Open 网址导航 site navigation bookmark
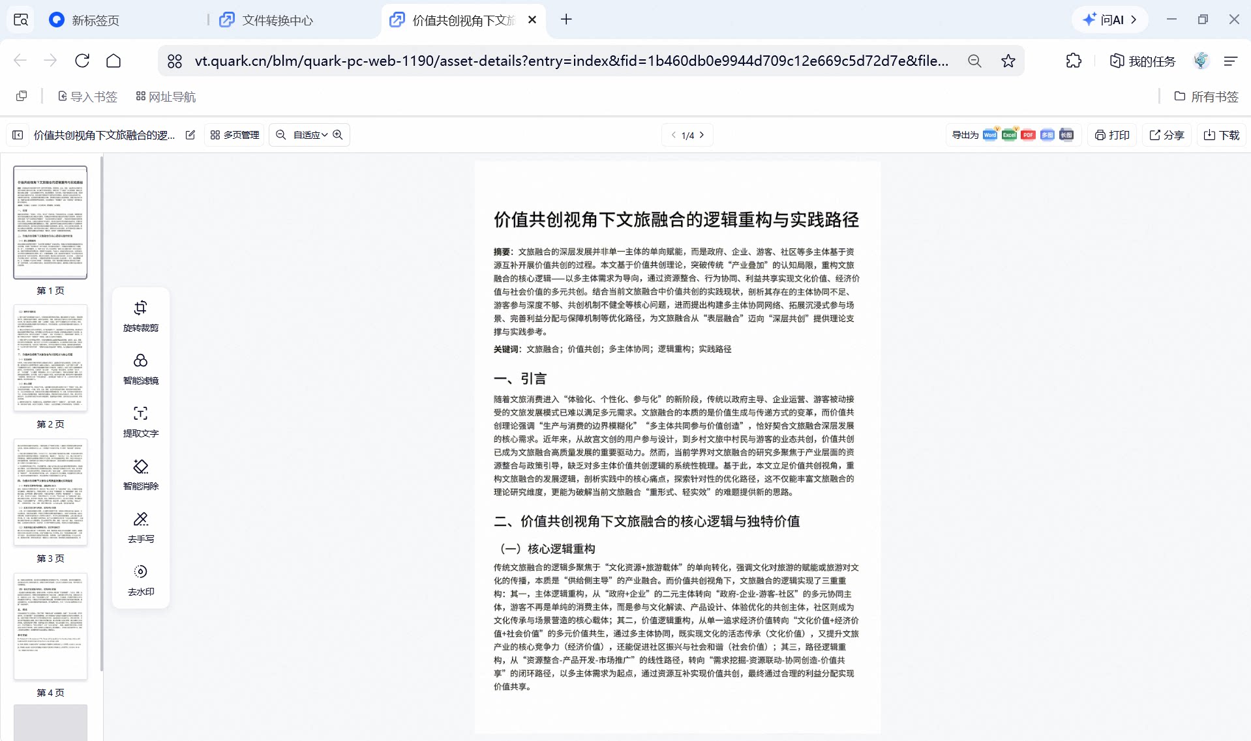Screen dimensions: 1251x741 (166, 96)
